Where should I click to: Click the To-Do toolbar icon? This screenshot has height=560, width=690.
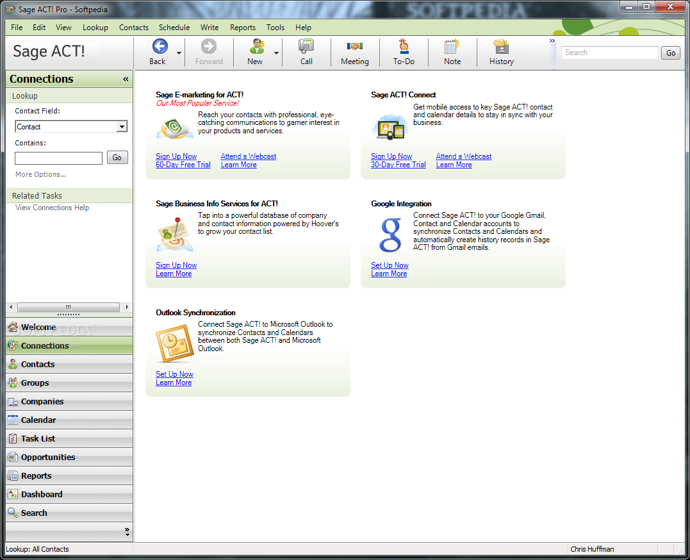point(404,47)
